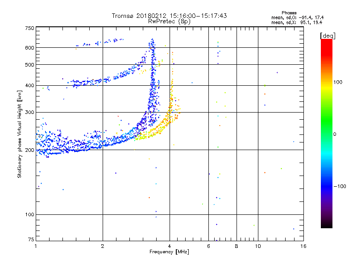
Task: Click the colorbar tick label '-100'
Action: [x=340, y=186]
